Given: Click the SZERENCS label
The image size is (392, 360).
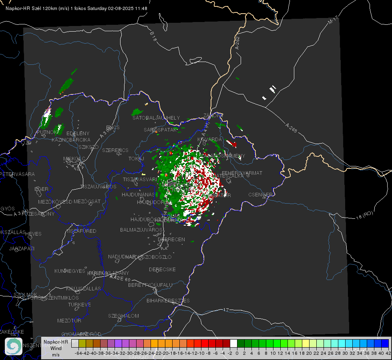Looking at the screenshot, I should 115,150.
